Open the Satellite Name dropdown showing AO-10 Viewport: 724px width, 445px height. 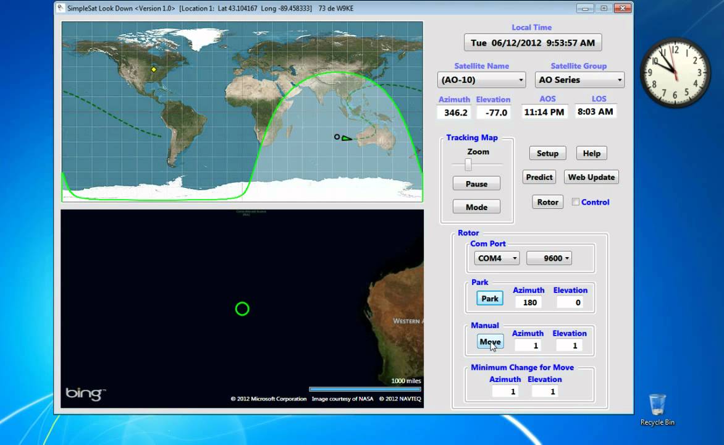tap(481, 80)
